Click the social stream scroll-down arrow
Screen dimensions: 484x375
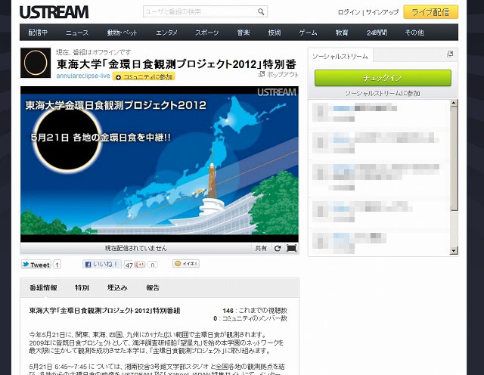454,251
